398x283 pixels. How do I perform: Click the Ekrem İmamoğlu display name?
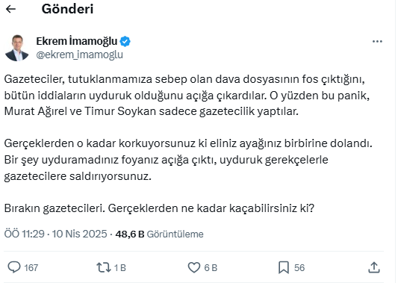coord(77,41)
